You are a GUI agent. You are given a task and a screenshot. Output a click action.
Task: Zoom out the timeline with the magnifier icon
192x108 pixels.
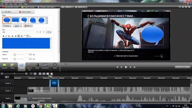pos(2,74)
